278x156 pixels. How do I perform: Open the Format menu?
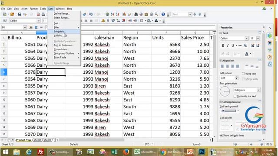(33, 9)
